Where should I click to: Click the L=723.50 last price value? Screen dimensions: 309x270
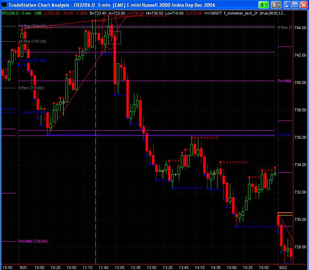[x=52, y=14]
